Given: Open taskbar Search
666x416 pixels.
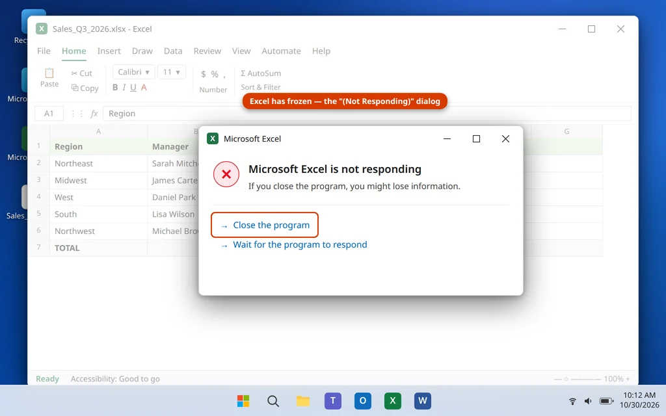Looking at the screenshot, I should click(273, 400).
